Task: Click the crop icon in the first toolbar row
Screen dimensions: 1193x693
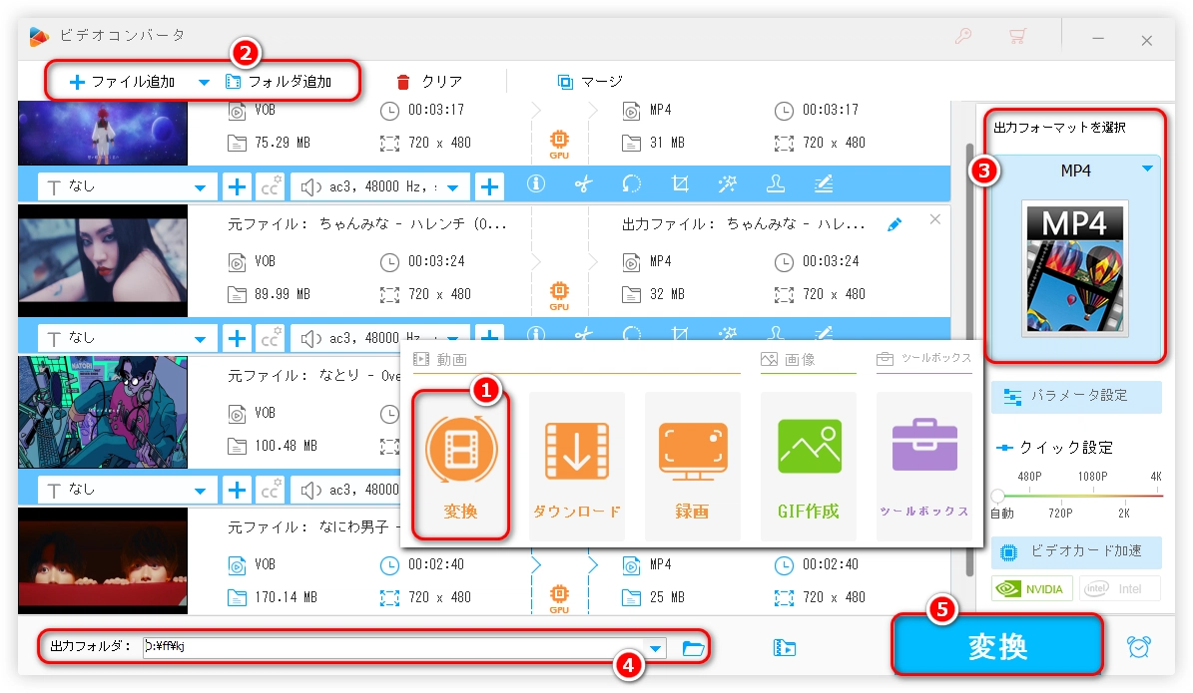Action: pyautogui.click(x=681, y=184)
